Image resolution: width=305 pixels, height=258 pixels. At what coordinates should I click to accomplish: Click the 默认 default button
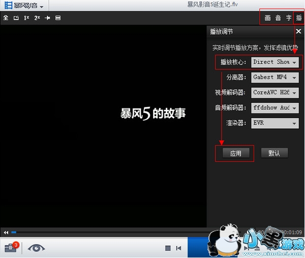click(274, 153)
